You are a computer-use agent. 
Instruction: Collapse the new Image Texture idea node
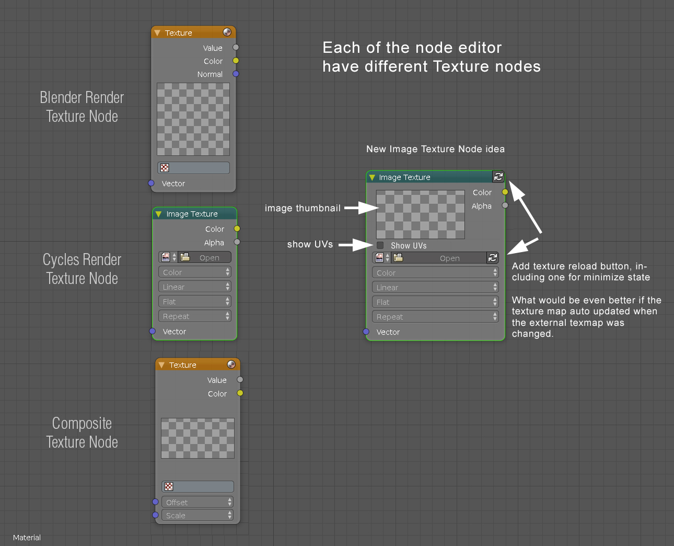(372, 177)
